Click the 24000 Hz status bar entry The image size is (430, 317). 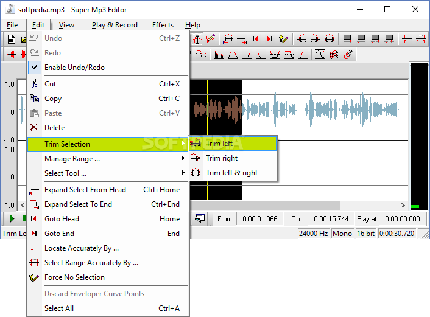coord(314,234)
